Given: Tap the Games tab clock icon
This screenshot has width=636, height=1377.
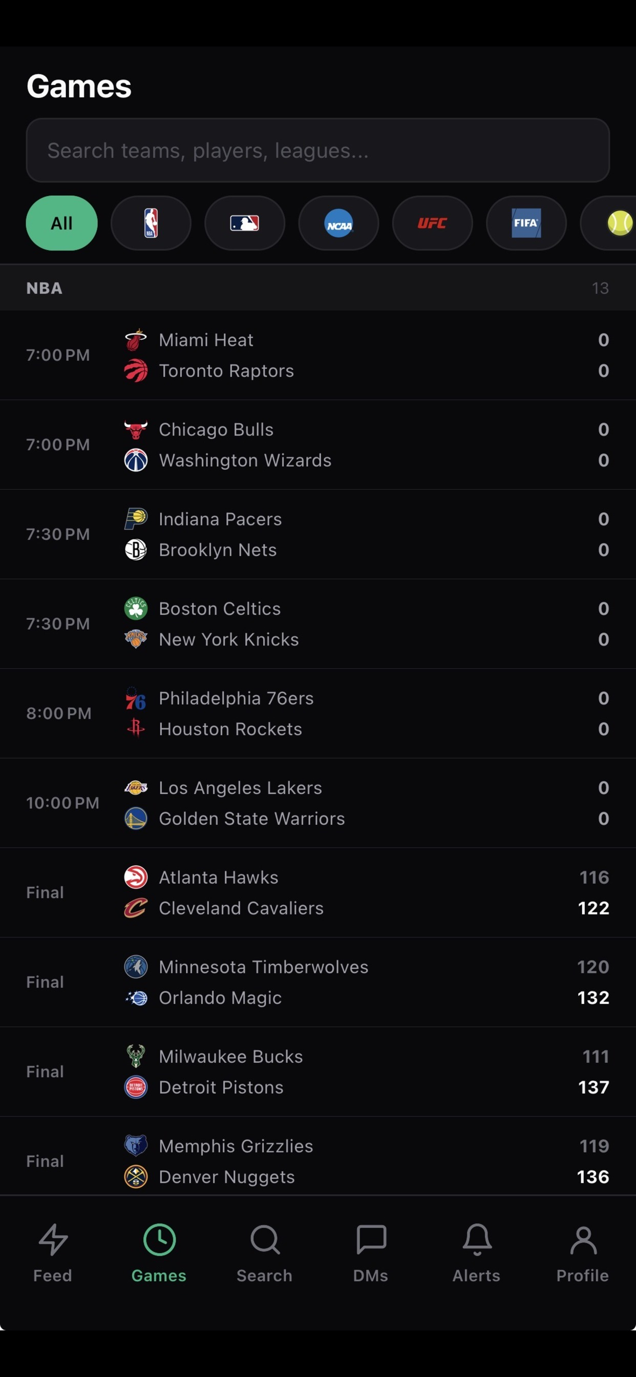Looking at the screenshot, I should click(x=159, y=1239).
